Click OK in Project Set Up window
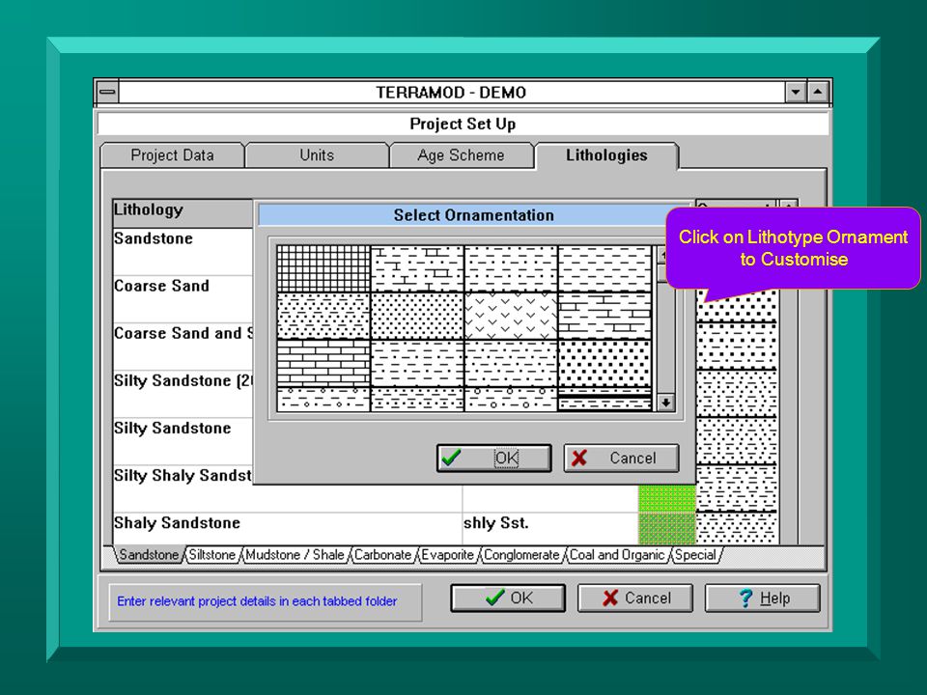The width and height of the screenshot is (927, 695). click(508, 598)
